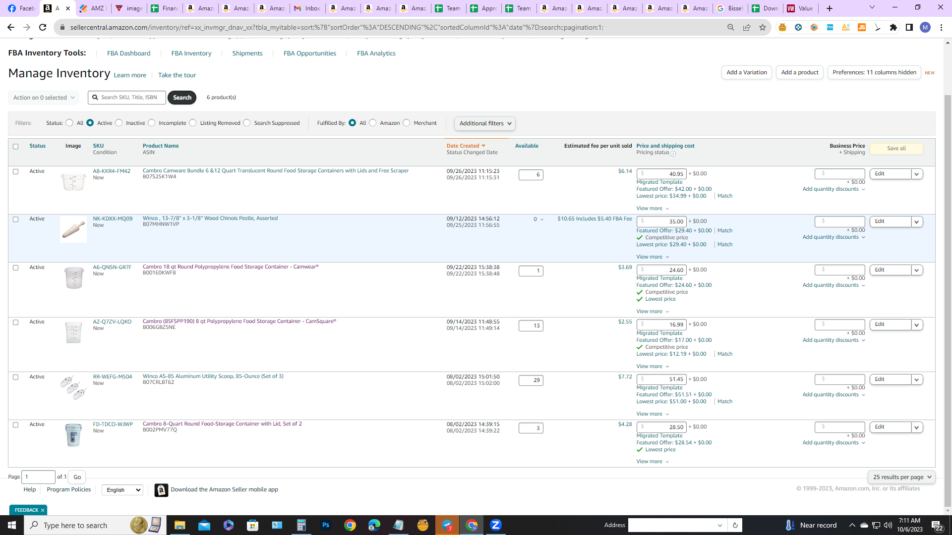
Task: Click the Add a product button
Action: click(x=800, y=72)
